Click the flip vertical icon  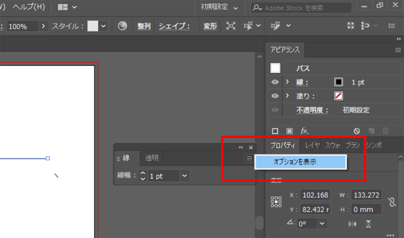point(369,224)
